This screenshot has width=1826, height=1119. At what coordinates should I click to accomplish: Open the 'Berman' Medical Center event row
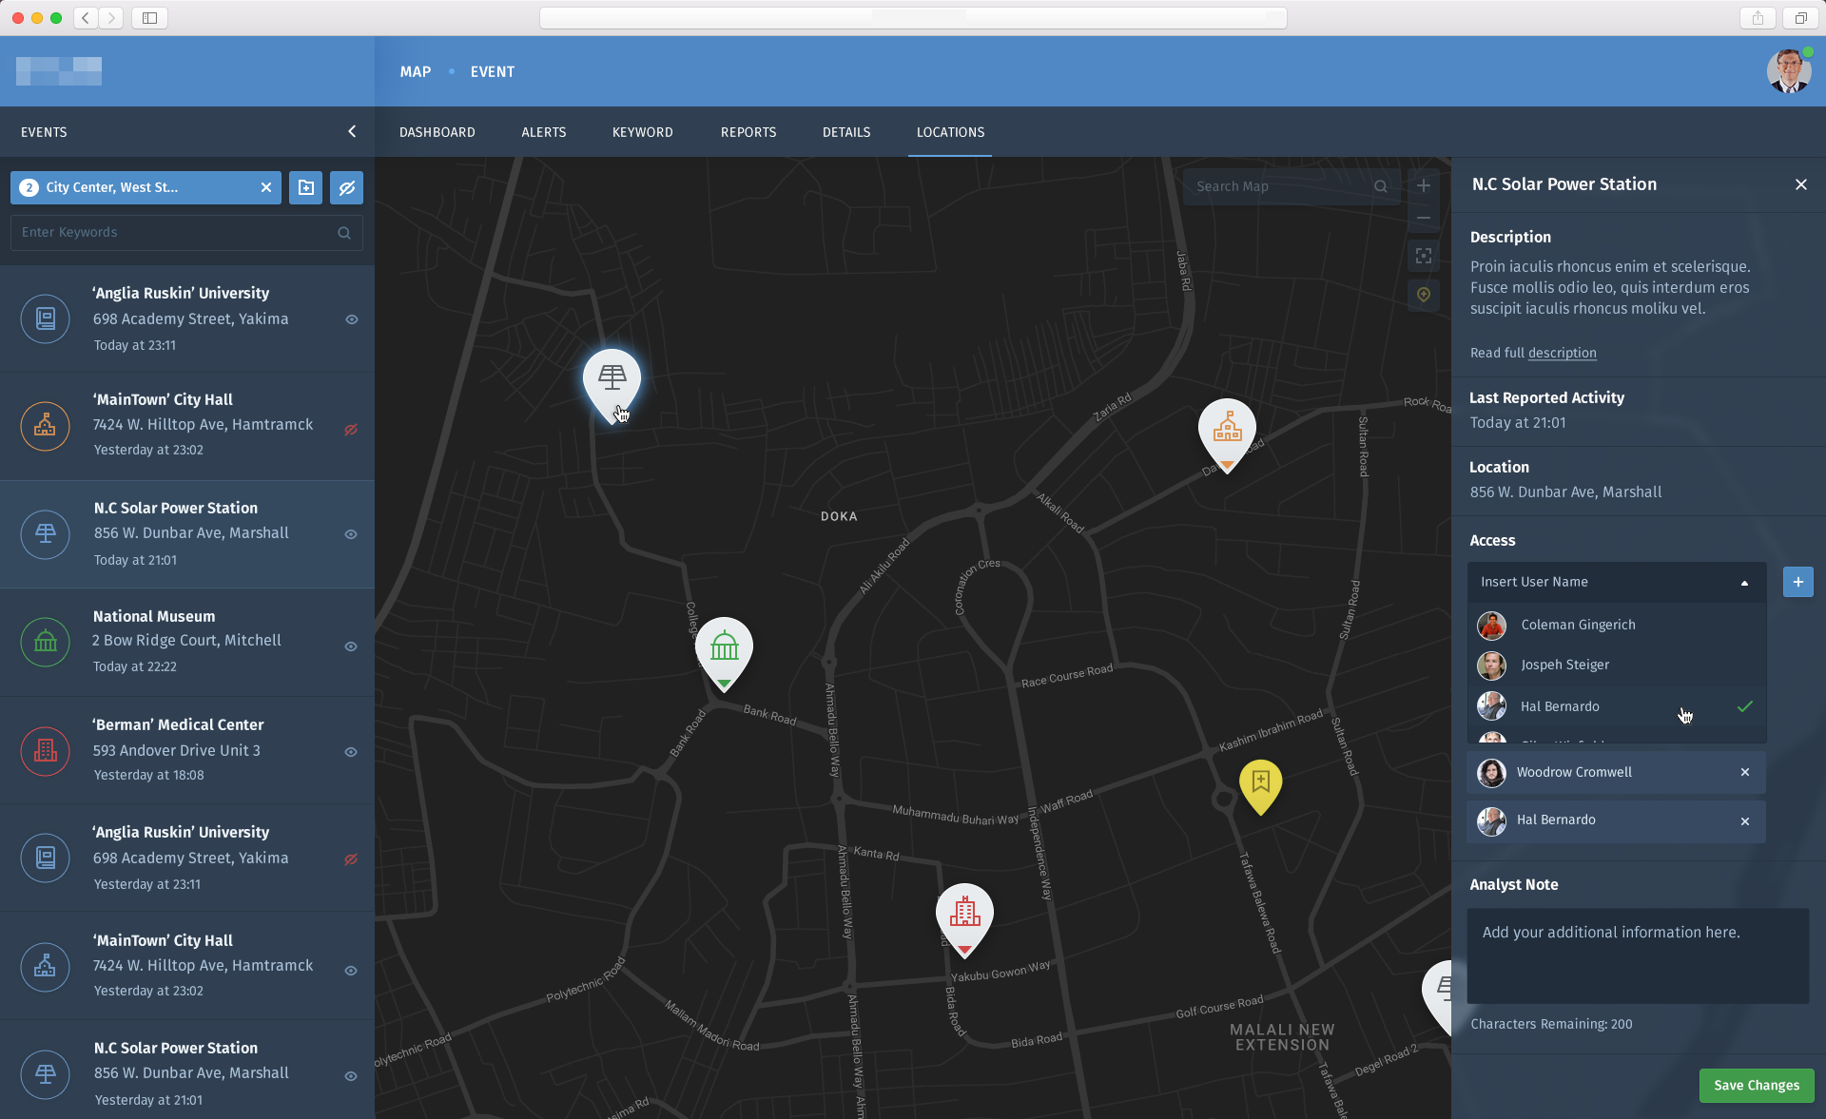pos(187,750)
